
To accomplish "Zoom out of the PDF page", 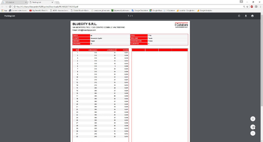I will 253,133.
